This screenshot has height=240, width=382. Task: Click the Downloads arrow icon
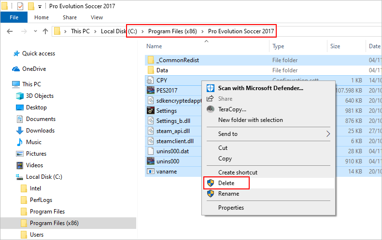[x=20, y=131]
